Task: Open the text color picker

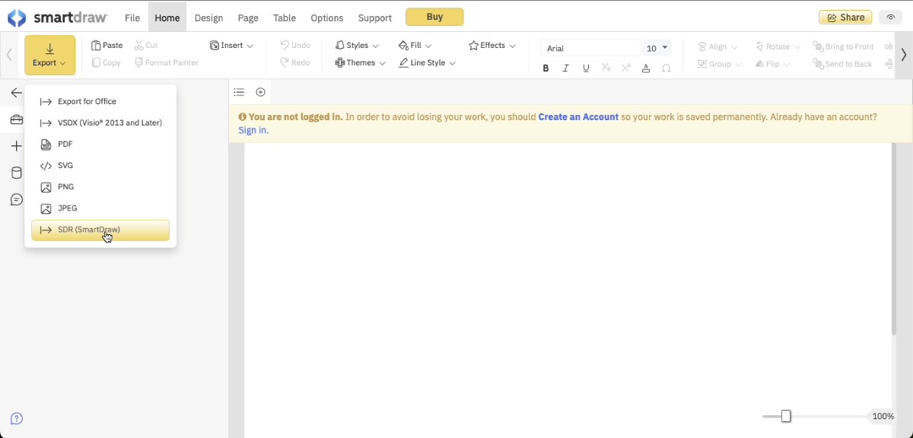Action: point(646,68)
